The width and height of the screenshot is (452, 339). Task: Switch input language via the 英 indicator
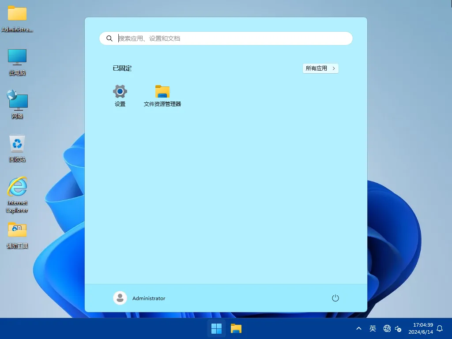(373, 328)
